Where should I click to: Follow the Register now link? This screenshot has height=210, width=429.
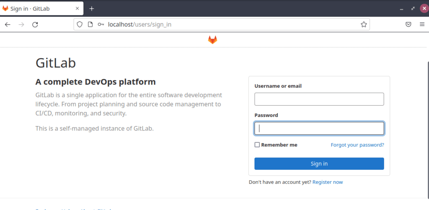point(328,182)
